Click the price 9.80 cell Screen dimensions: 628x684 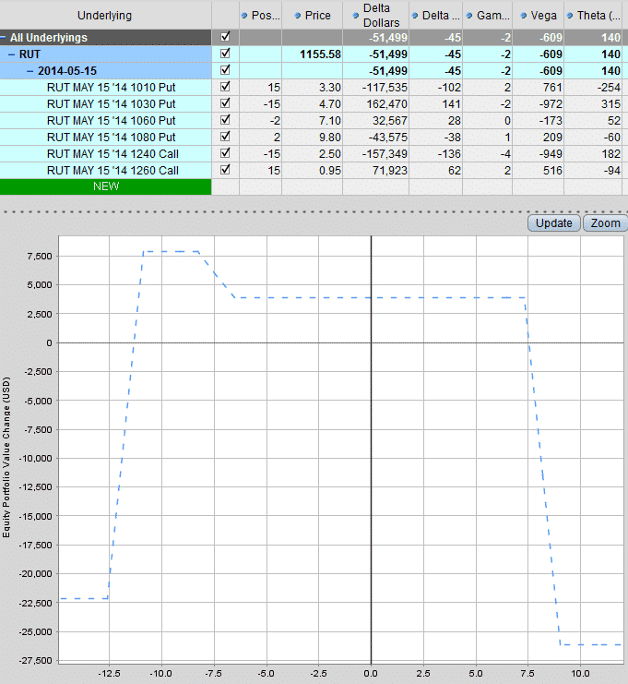pyautogui.click(x=313, y=137)
